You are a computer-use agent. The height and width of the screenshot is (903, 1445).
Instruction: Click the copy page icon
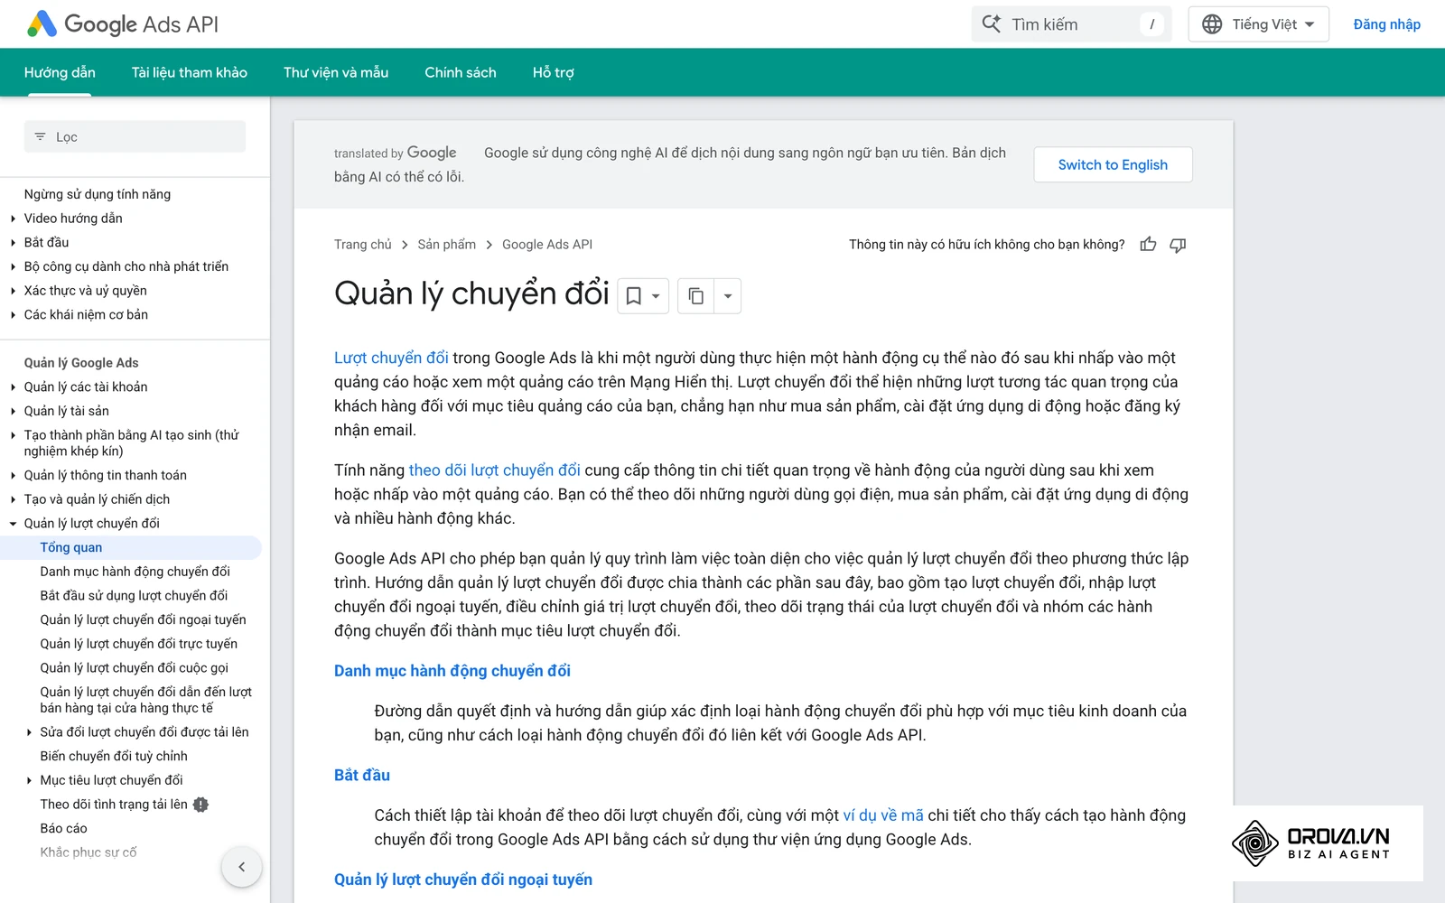pos(695,296)
